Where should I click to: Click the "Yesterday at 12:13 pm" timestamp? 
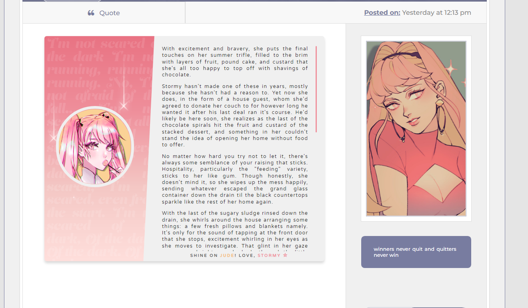tap(436, 12)
